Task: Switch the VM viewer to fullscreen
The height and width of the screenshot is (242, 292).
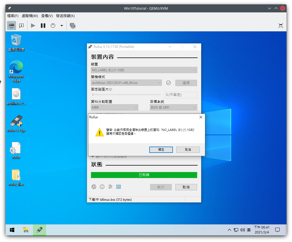Action: click(x=281, y=26)
